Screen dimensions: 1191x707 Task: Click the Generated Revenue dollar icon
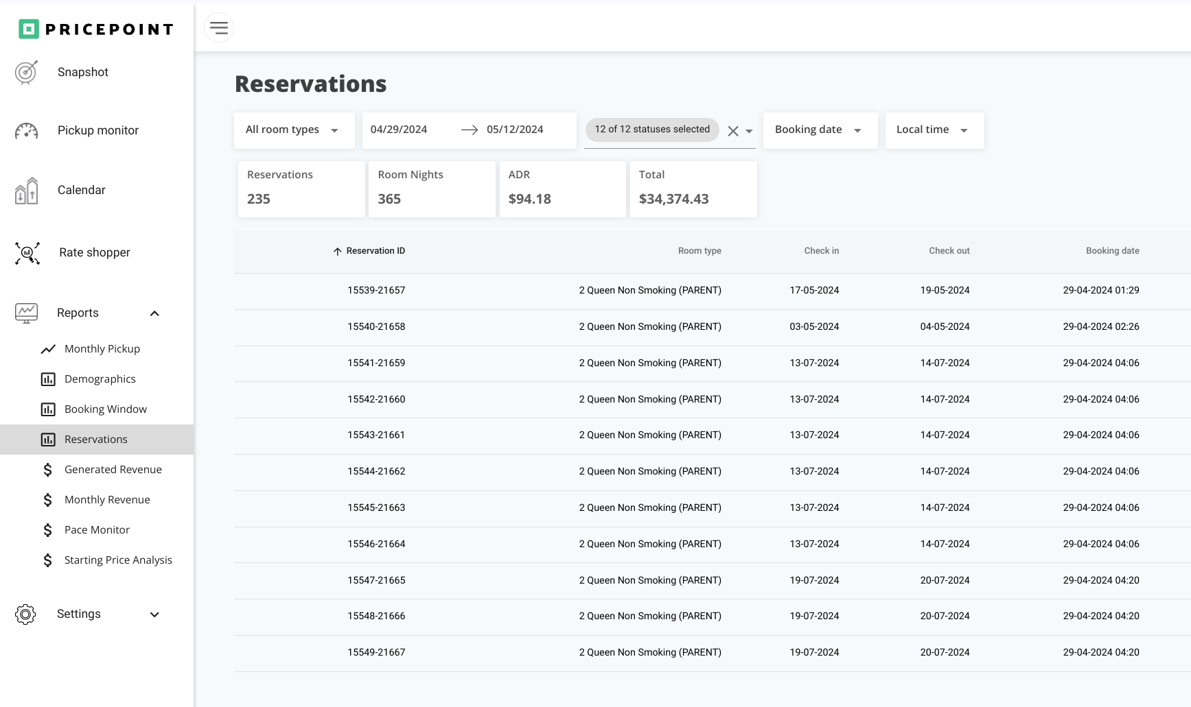pos(48,470)
